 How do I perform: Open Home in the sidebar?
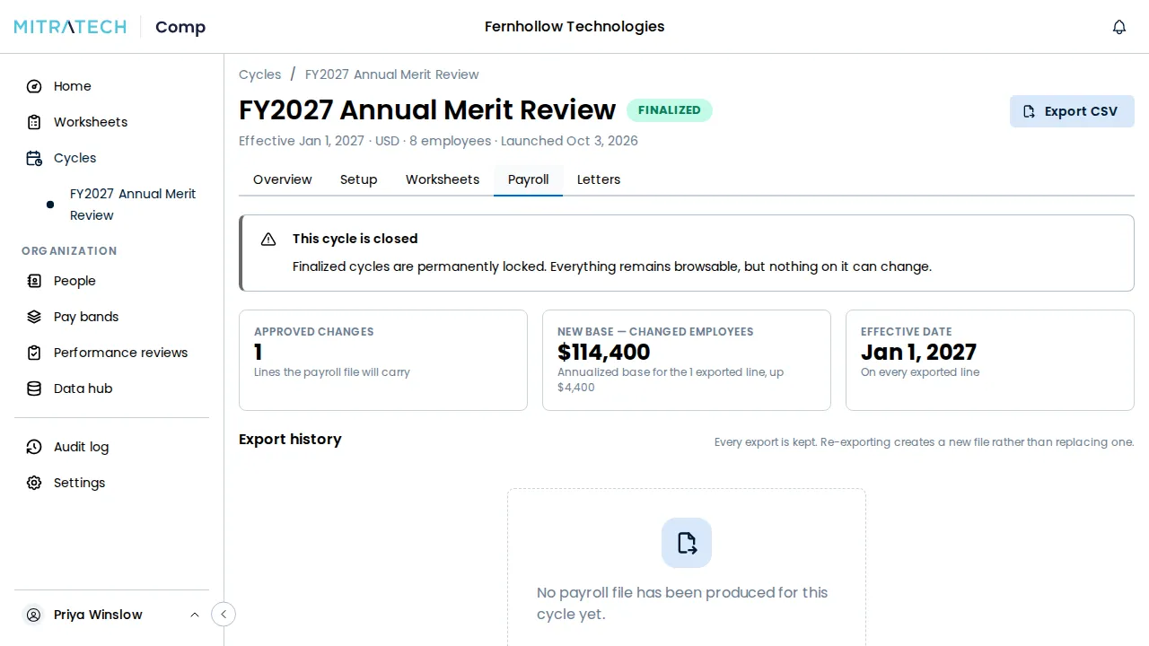112,86
